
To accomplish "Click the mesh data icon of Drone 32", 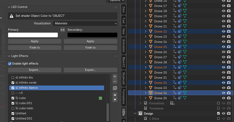I will (x=185, y=83).
